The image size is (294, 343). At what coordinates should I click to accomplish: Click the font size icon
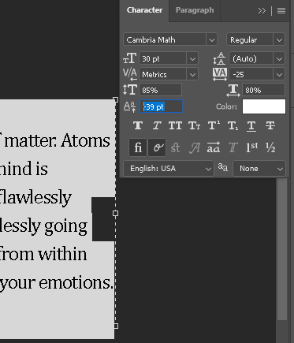pos(130,58)
